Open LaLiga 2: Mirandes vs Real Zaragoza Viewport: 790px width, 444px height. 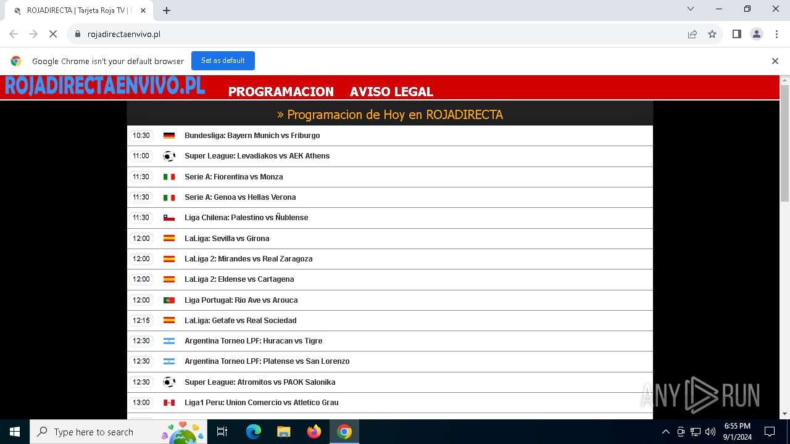click(248, 259)
